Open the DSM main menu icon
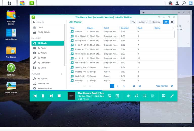194x131 pixels. click(x=9, y=3)
